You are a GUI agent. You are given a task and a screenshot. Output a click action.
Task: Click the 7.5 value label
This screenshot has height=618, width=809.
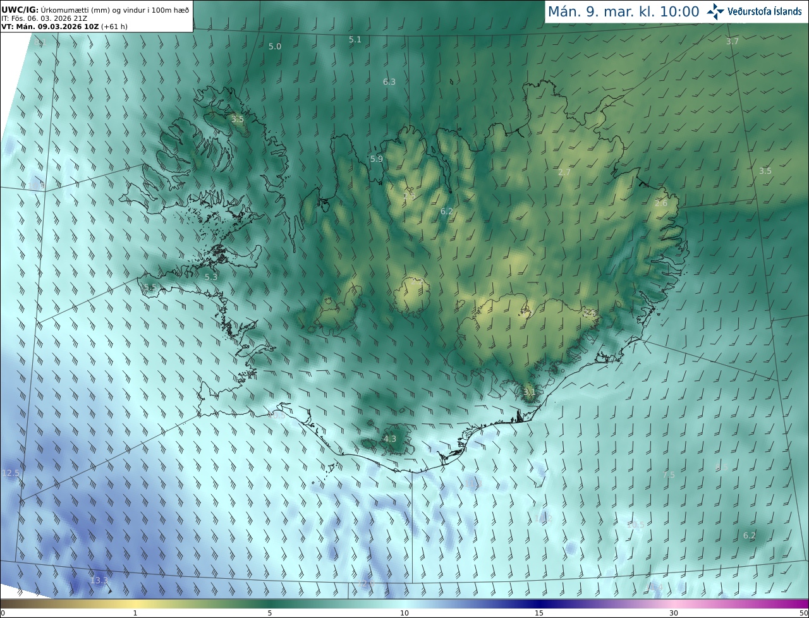[669, 475]
